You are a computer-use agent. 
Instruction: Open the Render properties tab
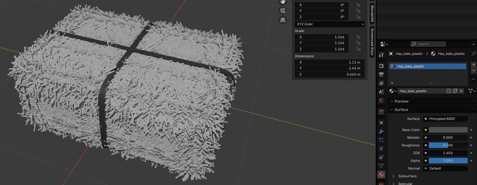[381, 66]
